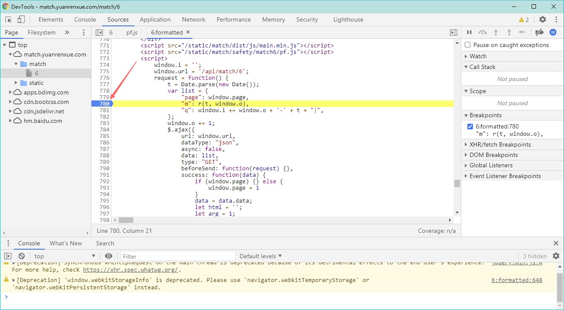This screenshot has height=310, width=564.
Task: Click the code editor vertical scrollbar thumb
Action: 457,184
